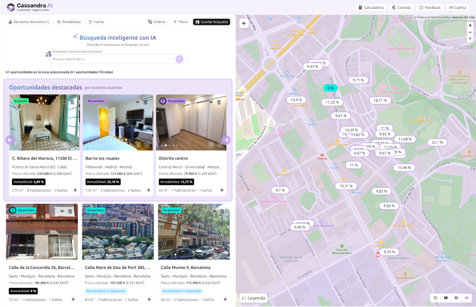The height and width of the screenshot is (307, 476).
Task: Show the map Leyenda
Action: click(x=253, y=298)
